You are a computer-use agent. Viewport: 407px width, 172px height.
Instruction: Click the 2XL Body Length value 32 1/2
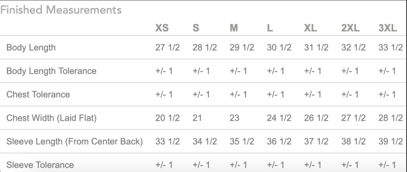coord(354,48)
